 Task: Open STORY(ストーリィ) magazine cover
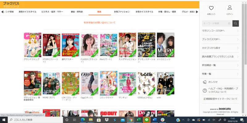(x=51, y=45)
